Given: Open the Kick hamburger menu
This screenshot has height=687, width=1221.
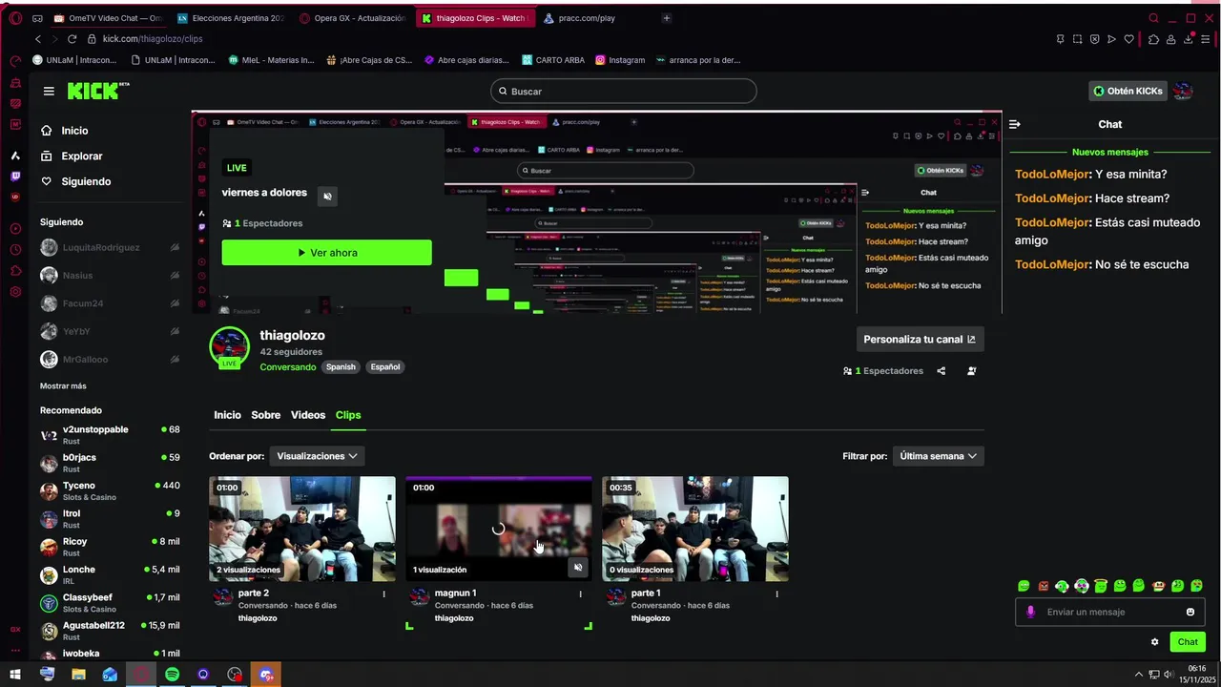Looking at the screenshot, I should coord(49,91).
